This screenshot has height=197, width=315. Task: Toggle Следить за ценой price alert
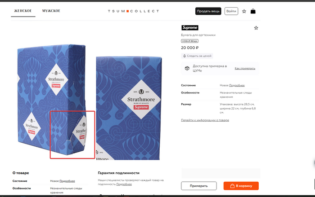coord(197,56)
